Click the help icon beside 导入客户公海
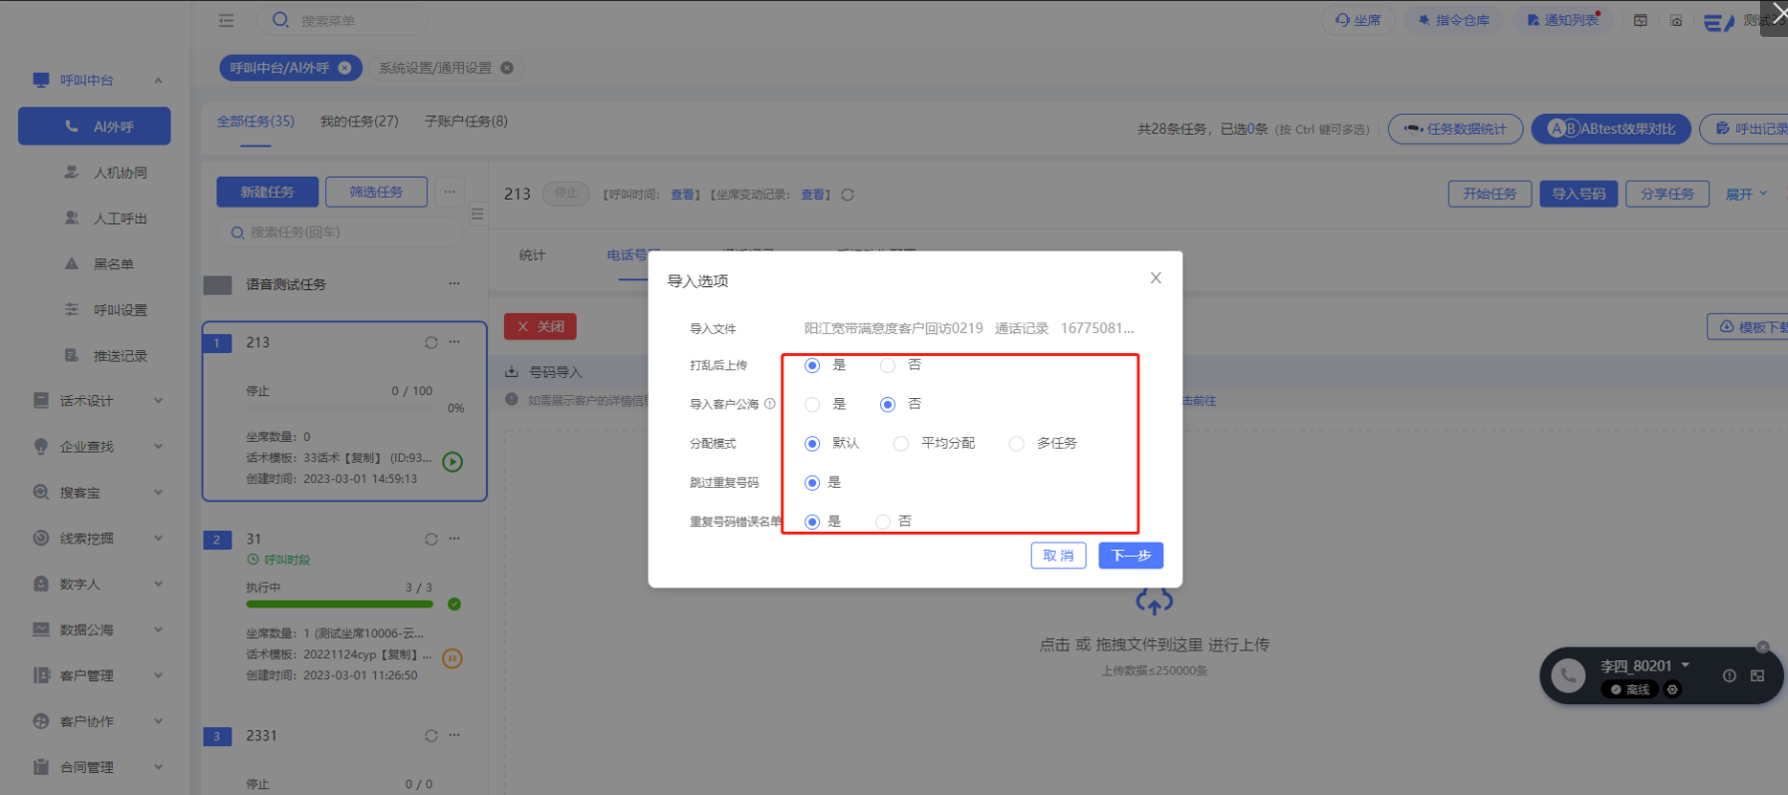 pyautogui.click(x=769, y=404)
